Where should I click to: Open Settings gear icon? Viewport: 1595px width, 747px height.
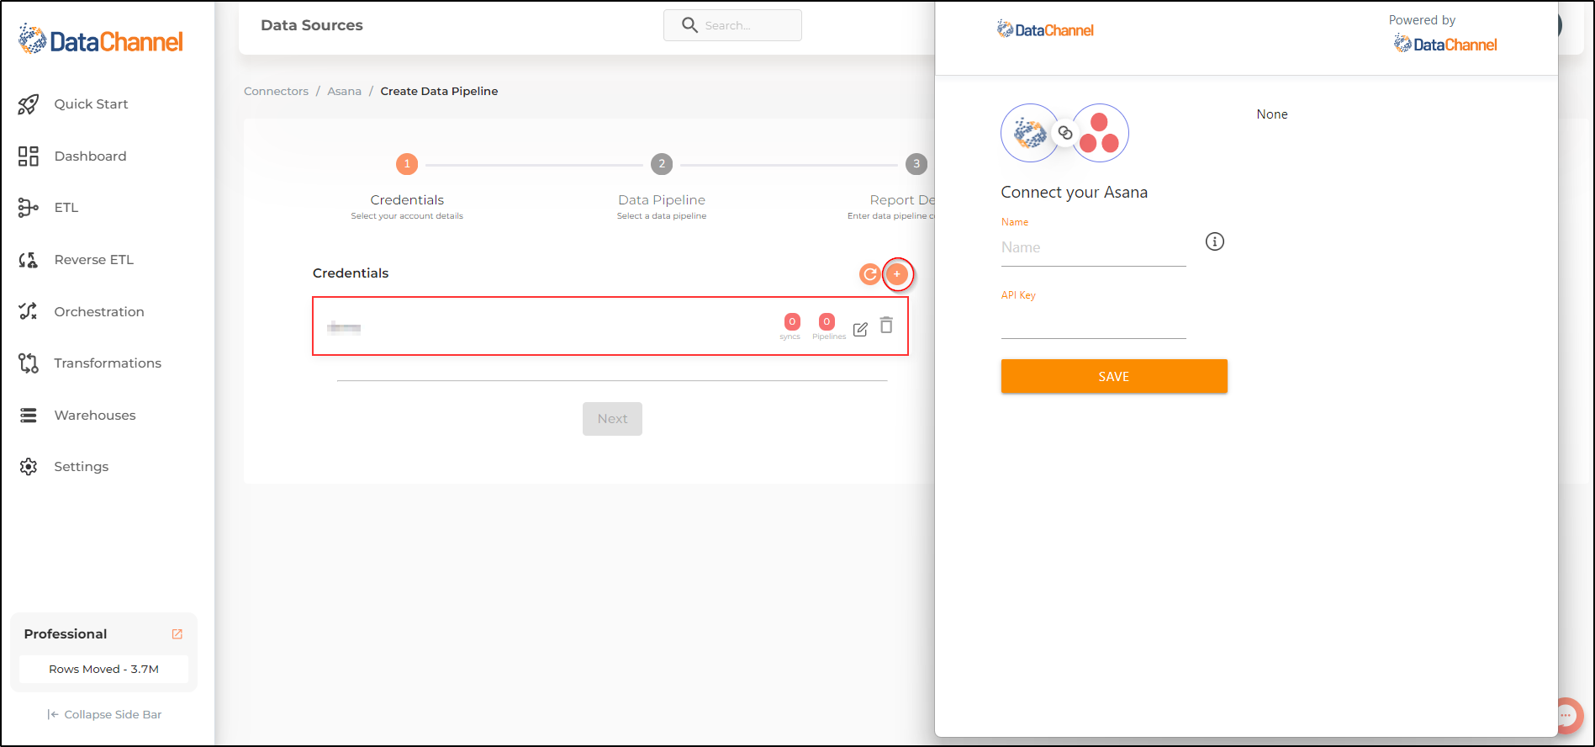29,467
